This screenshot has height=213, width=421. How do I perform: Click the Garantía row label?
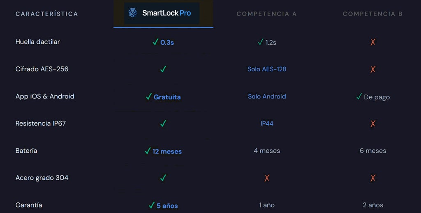29,205
